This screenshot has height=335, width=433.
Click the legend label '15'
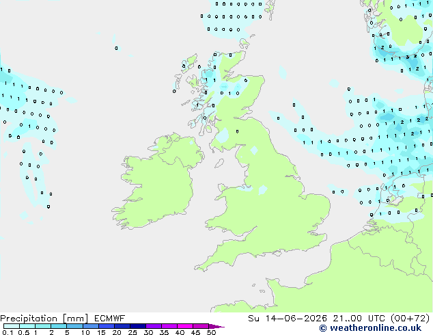101,332
